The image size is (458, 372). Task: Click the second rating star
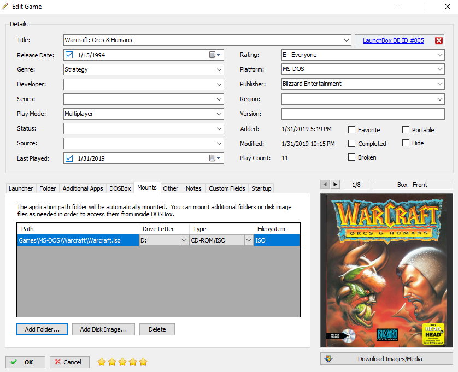tap(112, 362)
